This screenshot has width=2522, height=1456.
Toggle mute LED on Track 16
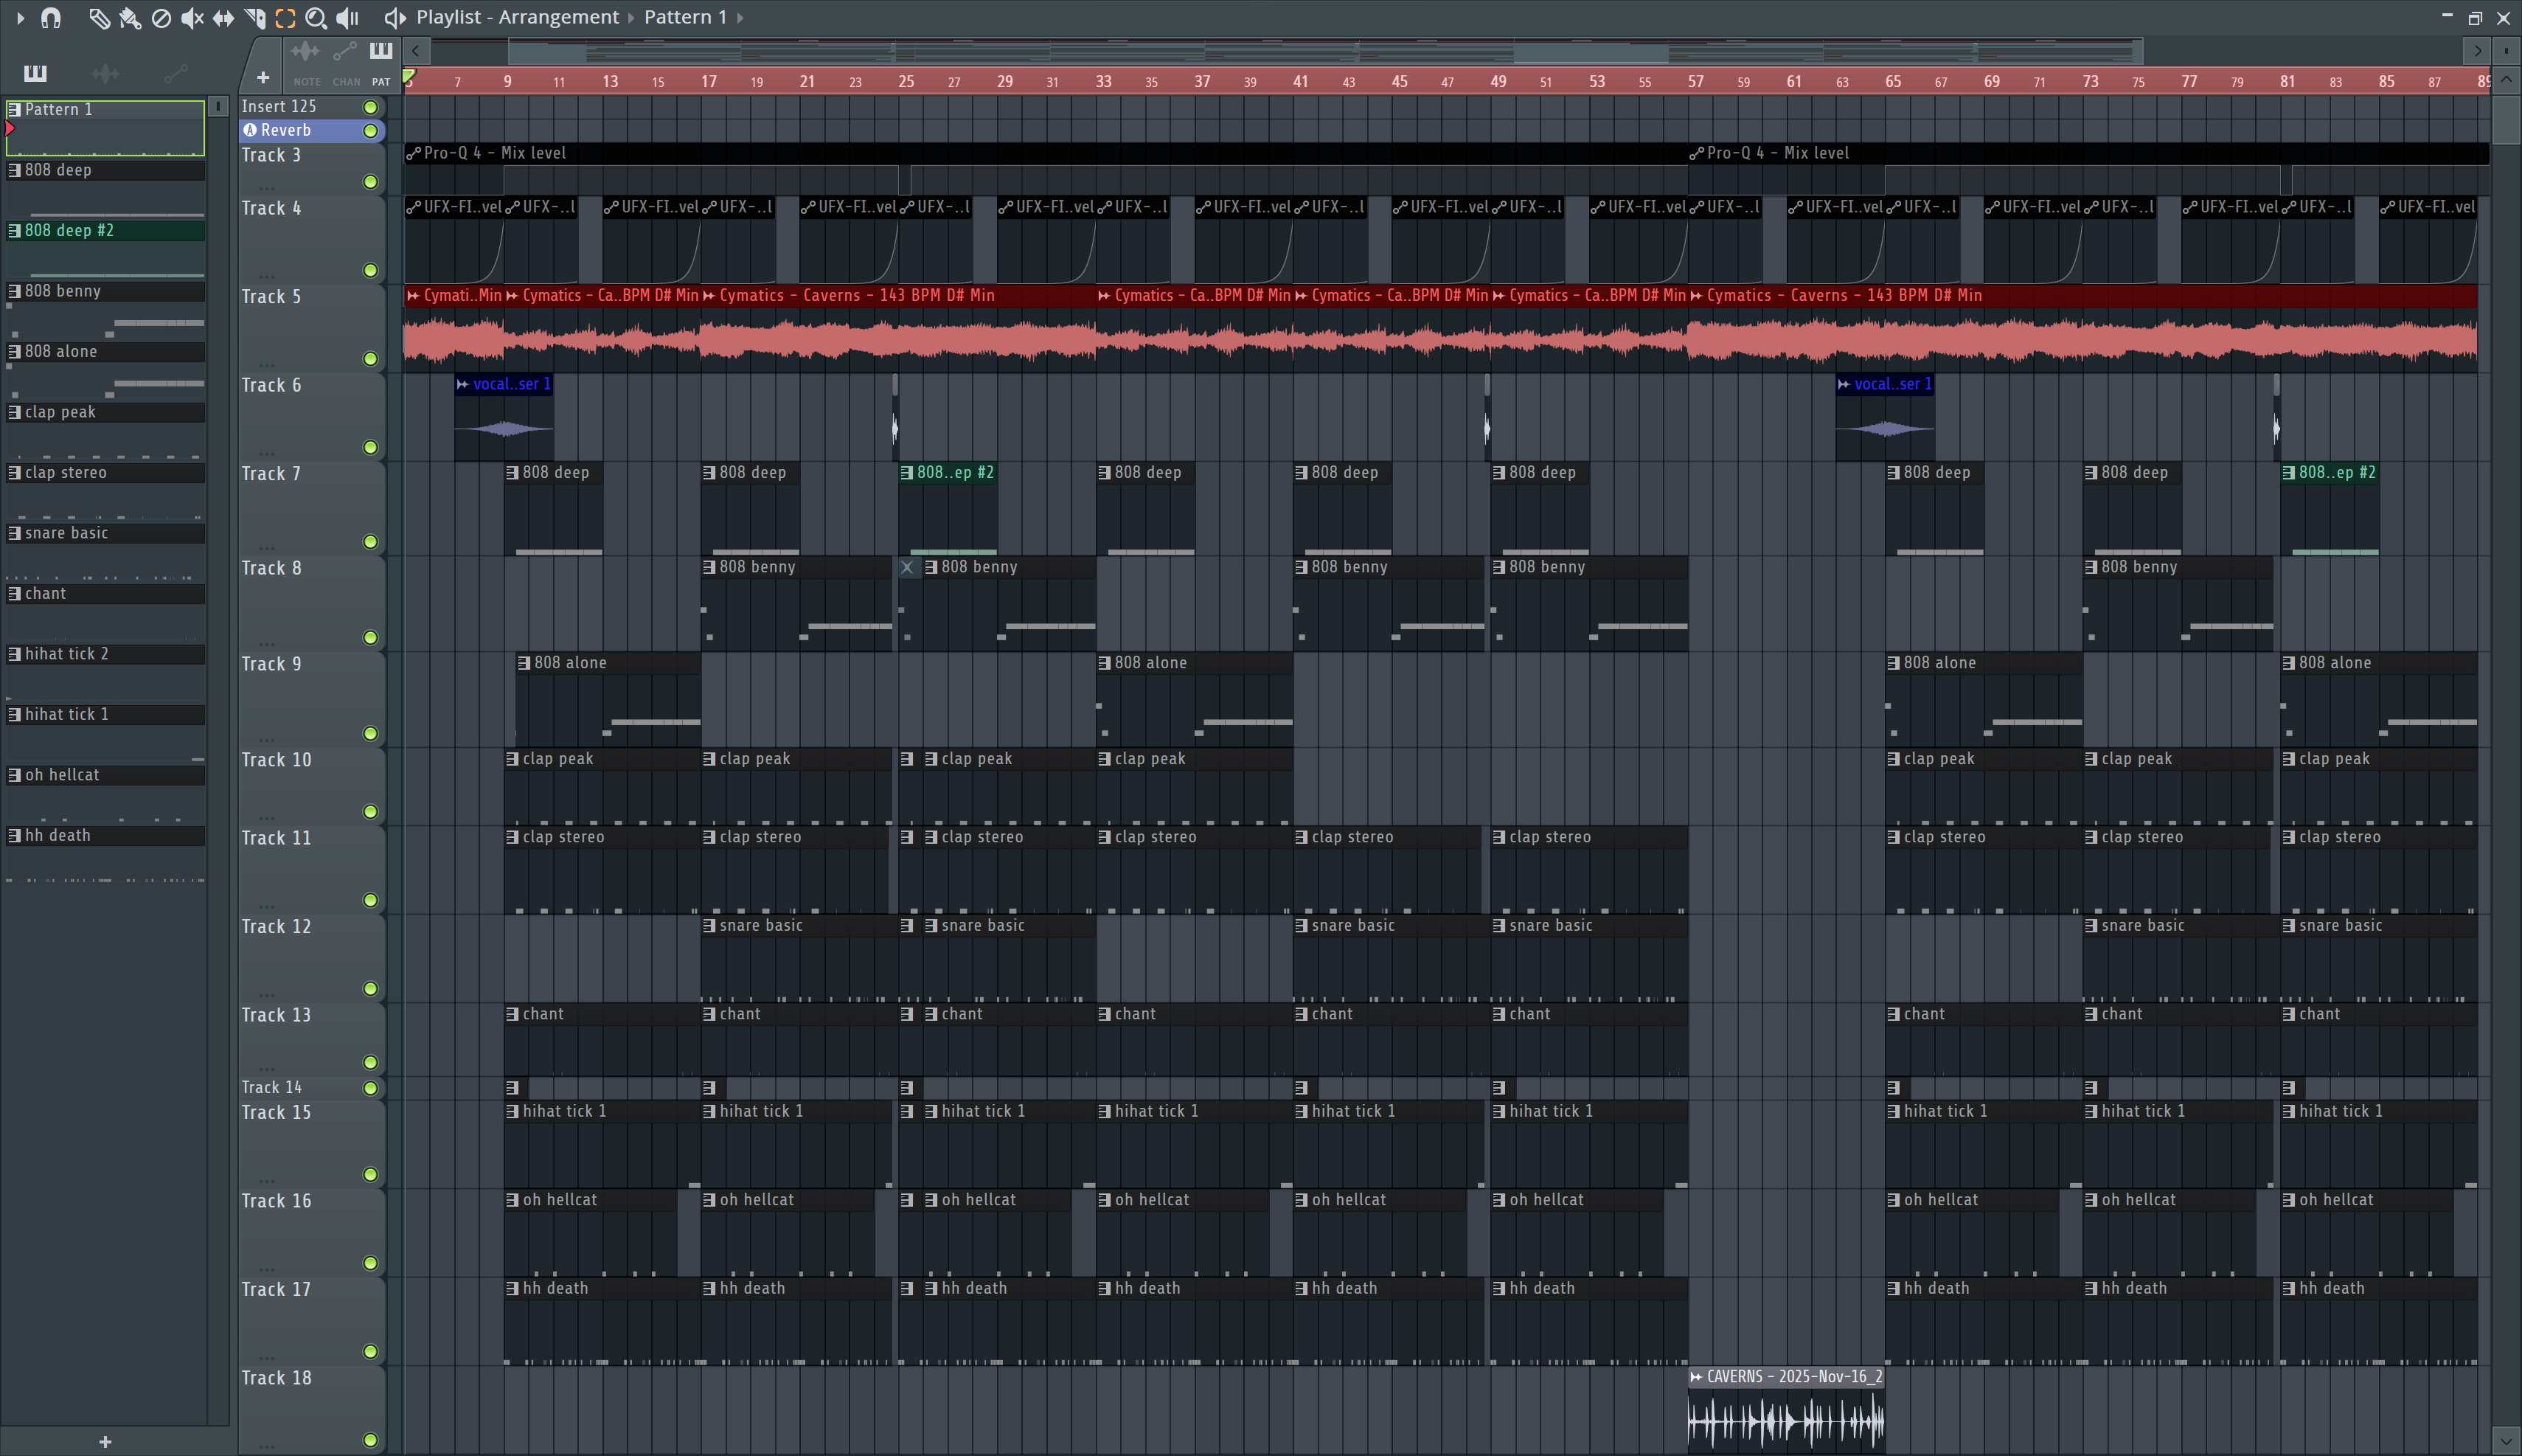click(371, 1263)
